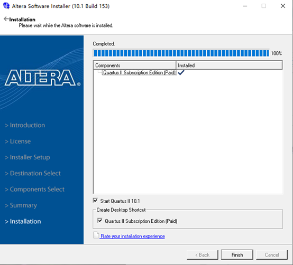This screenshot has height=265, width=293.
Task: Click the disabled maximize window button
Action: 264,6
